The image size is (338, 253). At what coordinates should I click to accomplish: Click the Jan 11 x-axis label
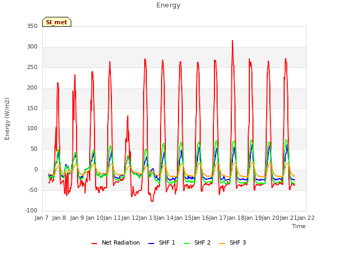112,218
